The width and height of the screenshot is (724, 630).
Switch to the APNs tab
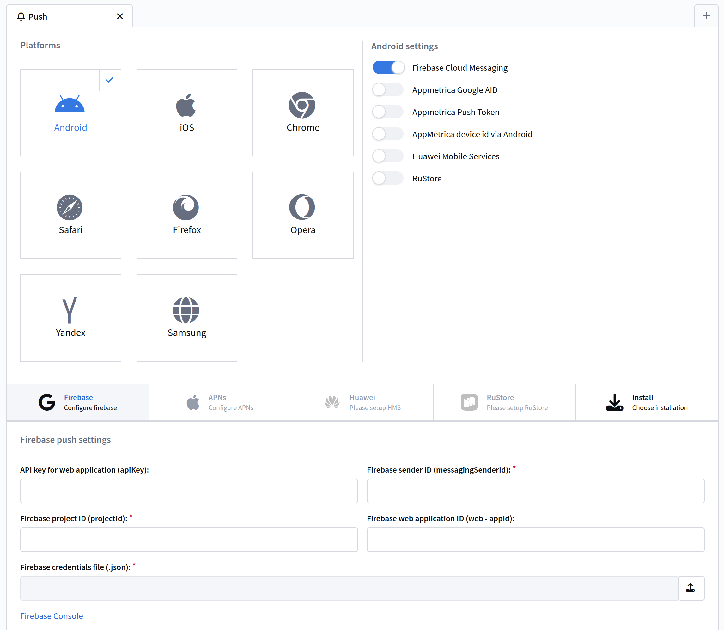coord(220,402)
